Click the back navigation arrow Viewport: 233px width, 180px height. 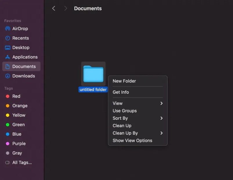tap(53, 8)
